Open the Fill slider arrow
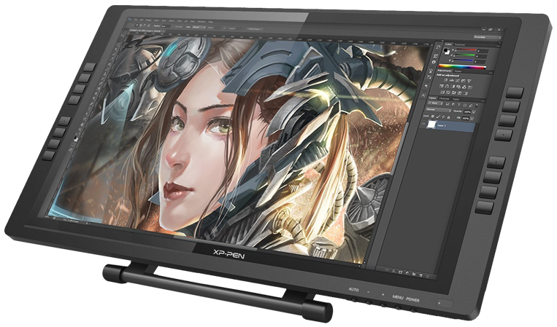 click(472, 119)
